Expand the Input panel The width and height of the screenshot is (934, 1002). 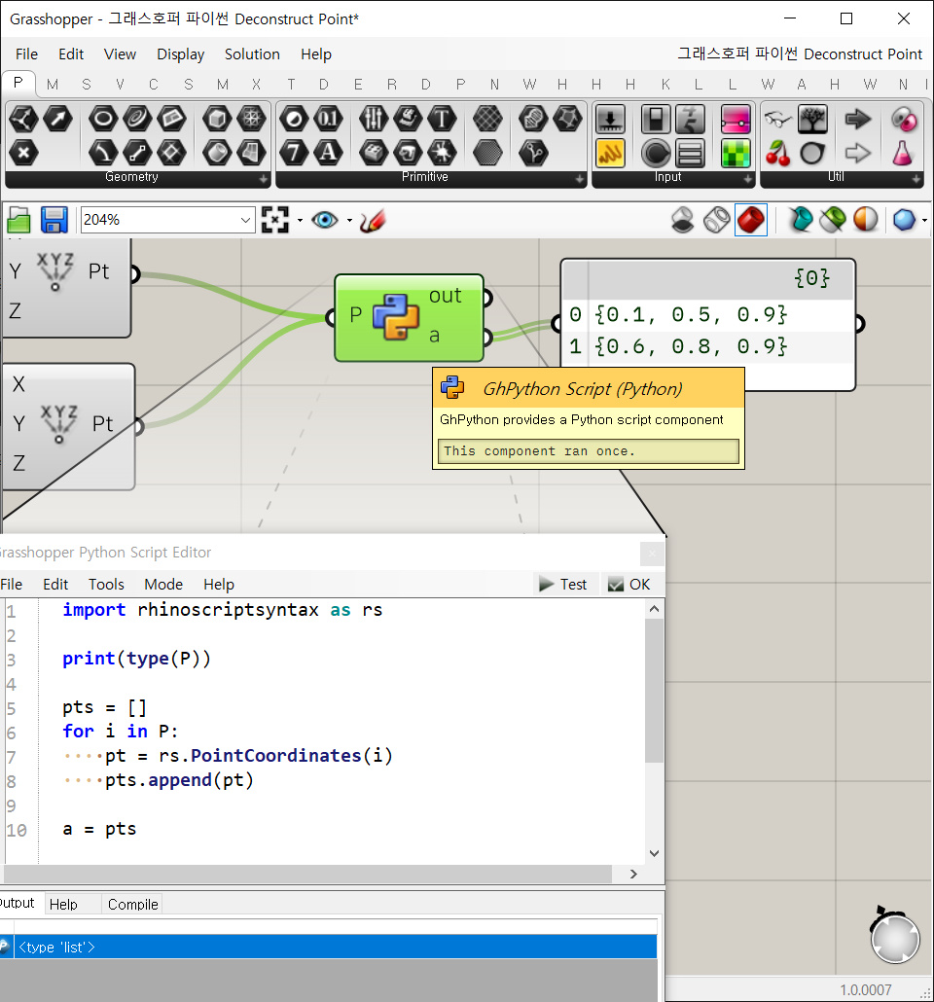click(x=748, y=180)
